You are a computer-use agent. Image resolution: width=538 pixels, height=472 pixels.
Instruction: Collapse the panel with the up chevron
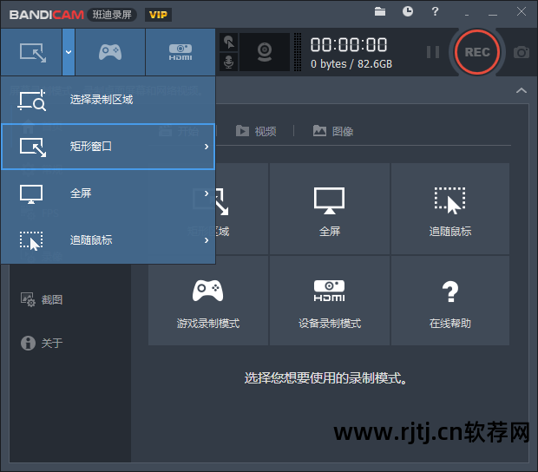pos(522,90)
